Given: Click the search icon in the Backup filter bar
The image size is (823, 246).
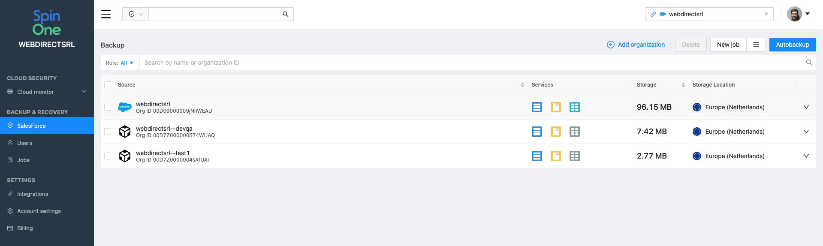Looking at the screenshot, I should click(809, 63).
